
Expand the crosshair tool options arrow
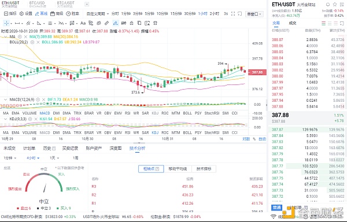11,23
